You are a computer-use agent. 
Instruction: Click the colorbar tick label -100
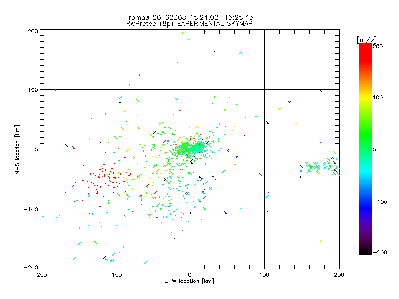[380, 202]
